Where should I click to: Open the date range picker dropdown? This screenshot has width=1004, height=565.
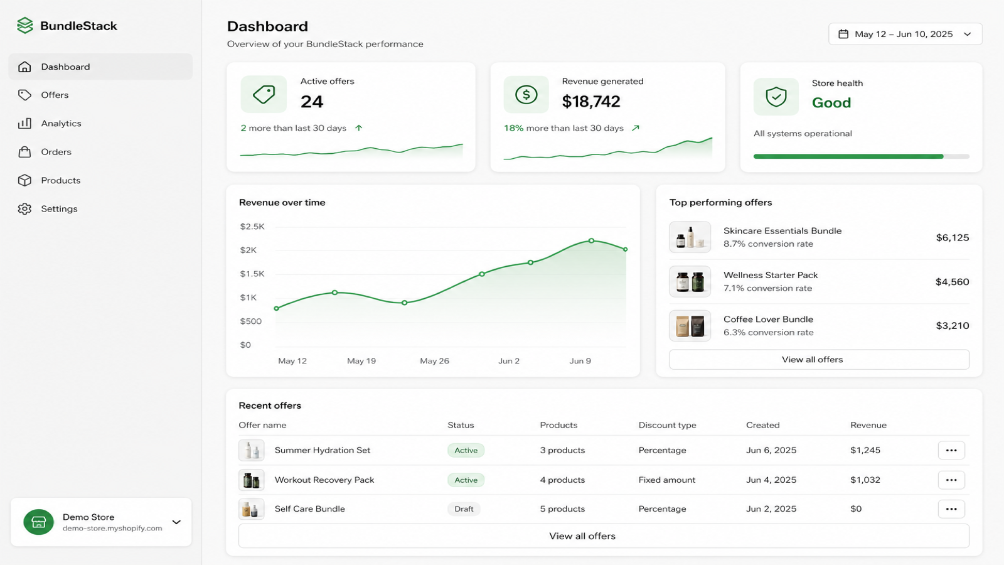(x=905, y=34)
